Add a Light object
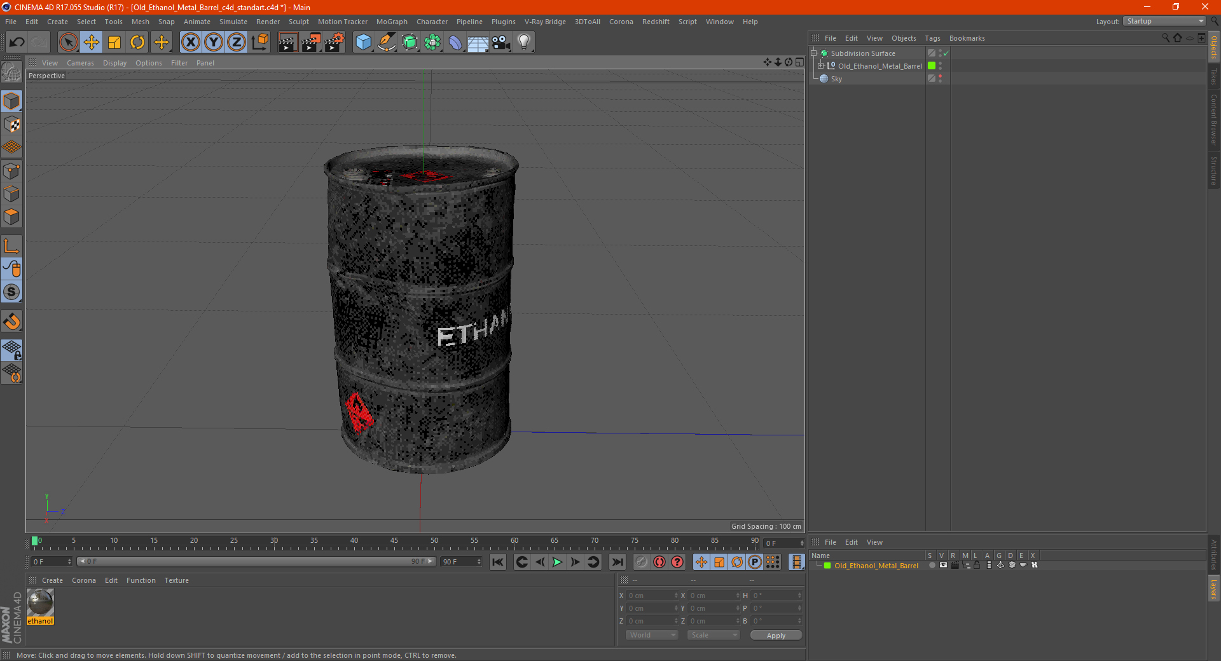The height and width of the screenshot is (661, 1221). point(524,43)
